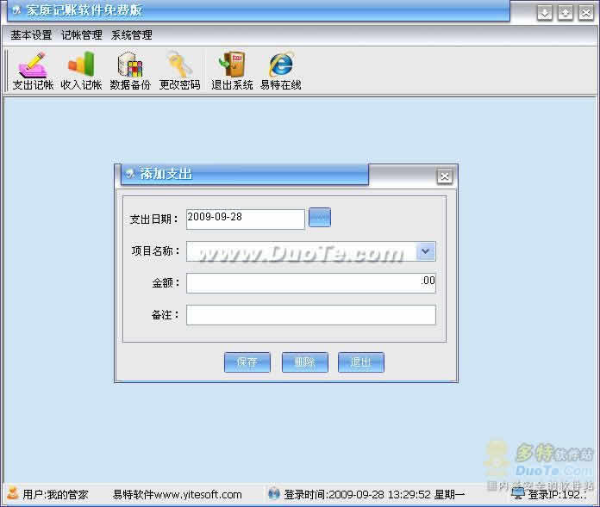Open the 支出记帐 expense entry tool

point(33,71)
